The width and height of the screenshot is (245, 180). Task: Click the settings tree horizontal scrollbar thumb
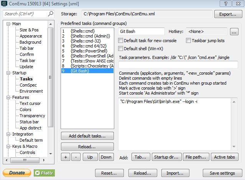coord(25,160)
